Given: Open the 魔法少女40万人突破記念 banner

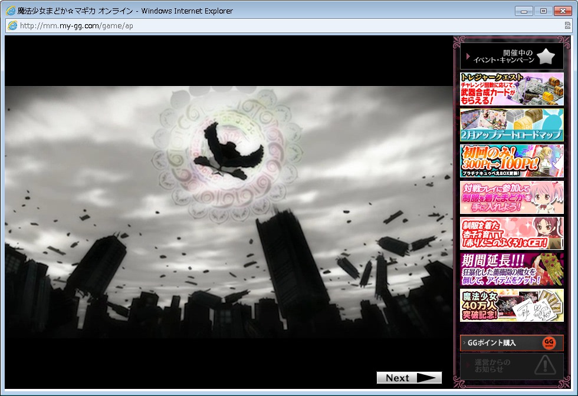Looking at the screenshot, I should pos(512,305).
